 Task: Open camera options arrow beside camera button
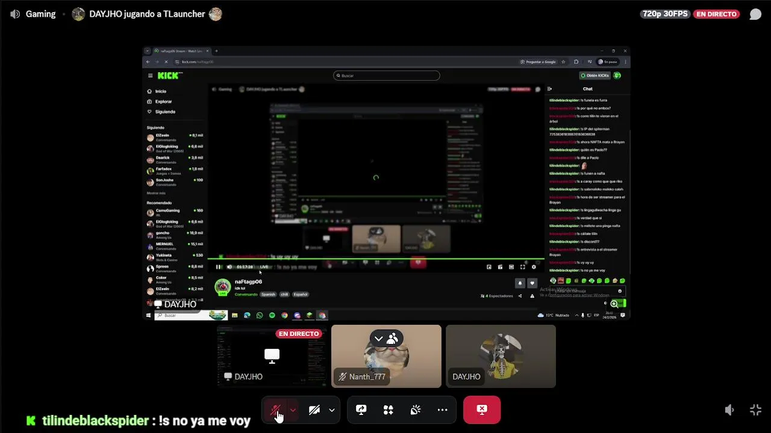331,410
